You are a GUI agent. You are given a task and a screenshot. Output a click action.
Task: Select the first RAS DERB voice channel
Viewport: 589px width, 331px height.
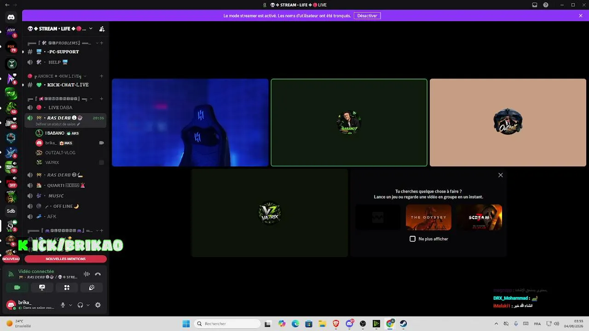(x=65, y=118)
